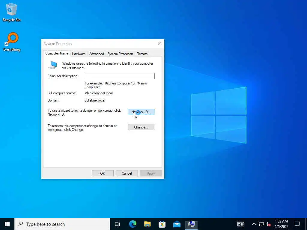This screenshot has height=230, width=307.
Task: Open the network status tray icon
Action: click(261, 224)
